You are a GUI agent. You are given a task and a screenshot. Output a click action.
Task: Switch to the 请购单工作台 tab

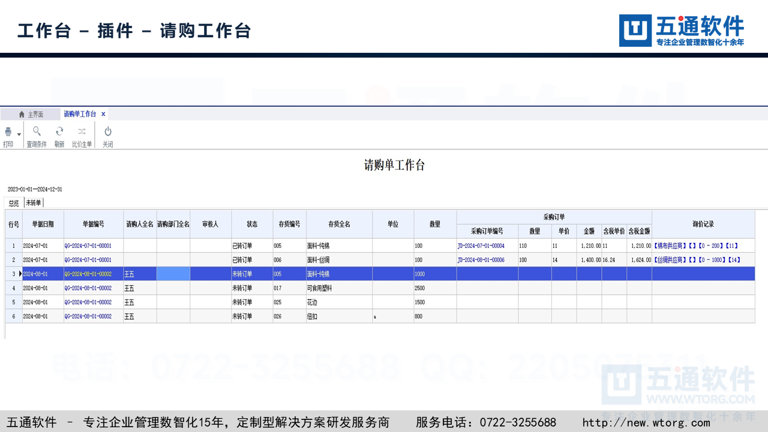pyautogui.click(x=80, y=114)
